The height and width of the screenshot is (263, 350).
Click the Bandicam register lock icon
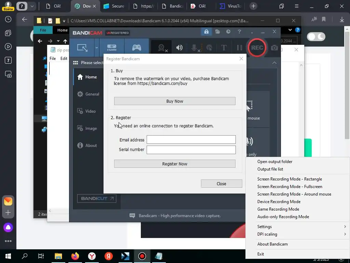[206, 32]
